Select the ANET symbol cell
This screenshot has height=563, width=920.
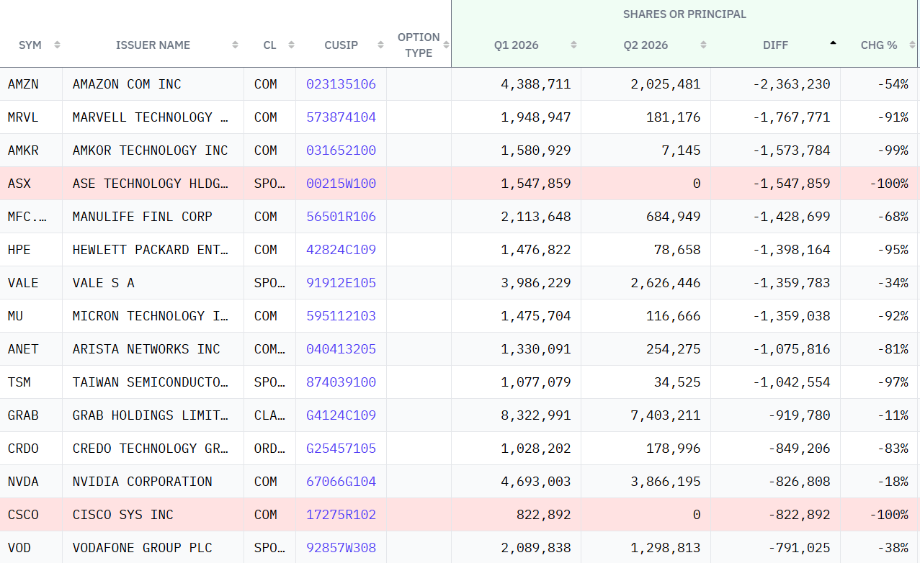click(31, 349)
